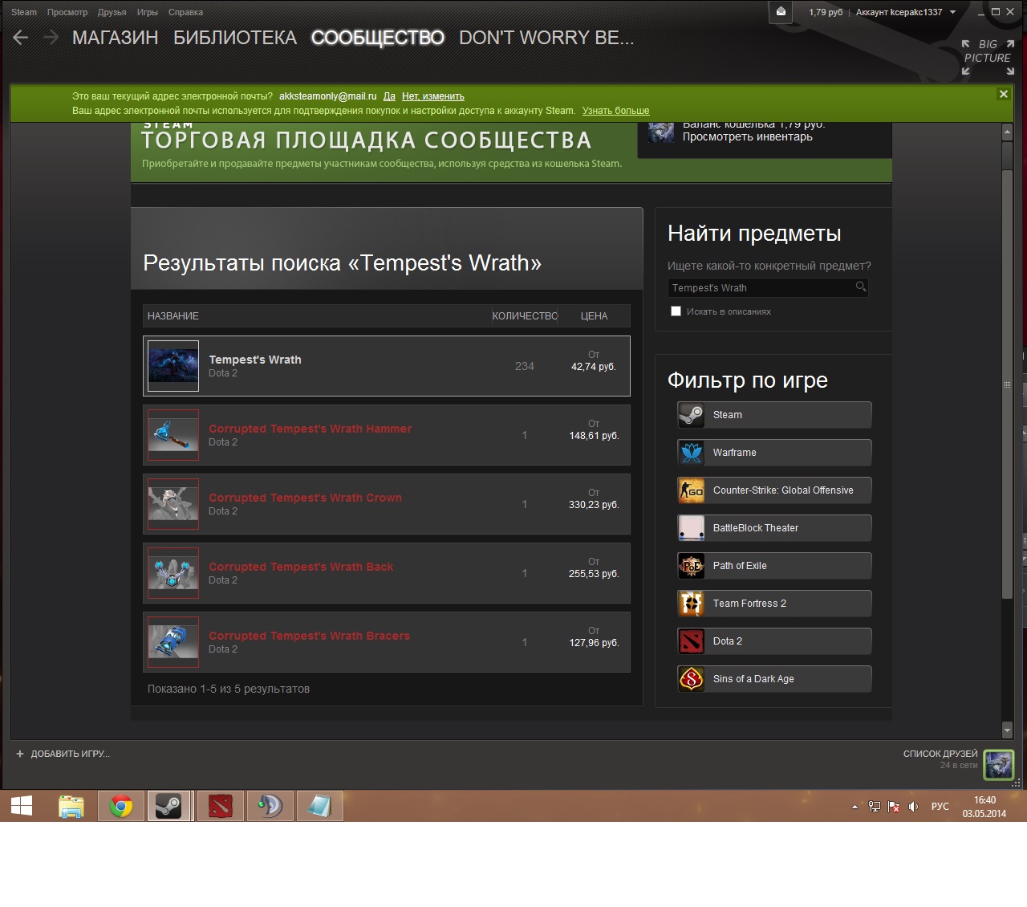Open the friends list avatar icon
Viewport: 1027px width, 907px height.
(999, 764)
